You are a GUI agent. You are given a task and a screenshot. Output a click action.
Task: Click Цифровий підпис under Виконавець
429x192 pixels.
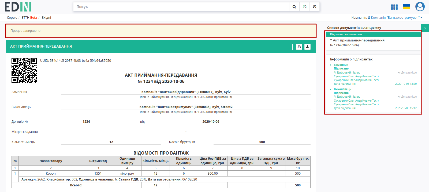347,97
